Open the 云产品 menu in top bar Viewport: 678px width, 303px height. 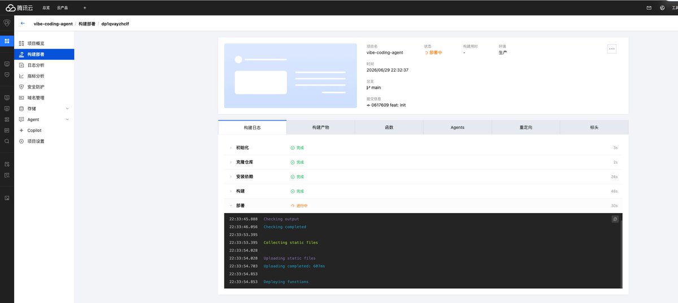63,8
